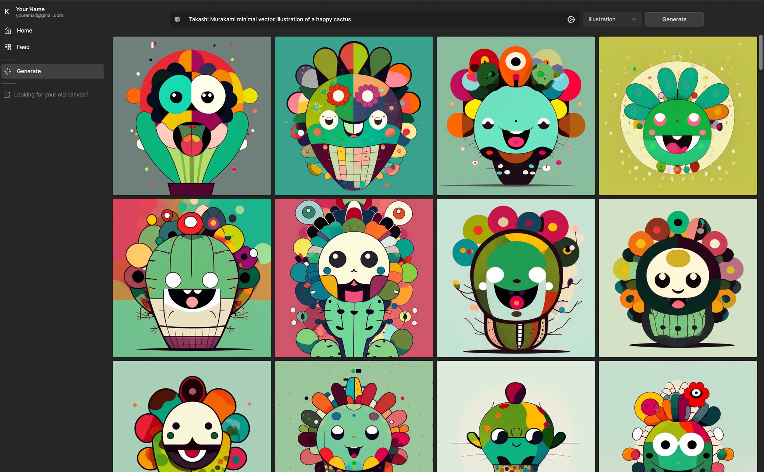
Task: Click the chevron arrow of the Illustration selector
Action: pyautogui.click(x=633, y=19)
